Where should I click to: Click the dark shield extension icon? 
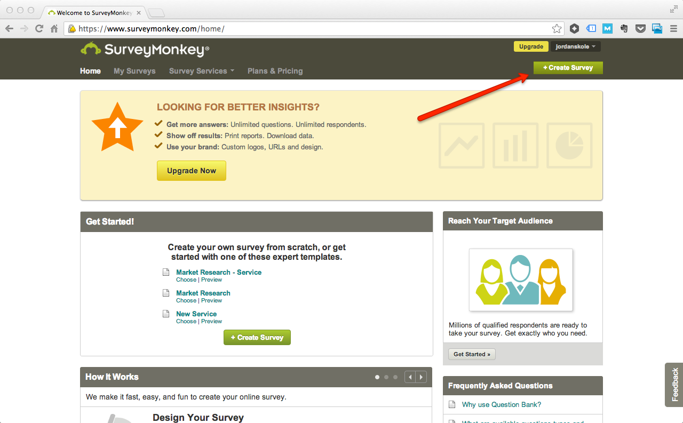point(574,28)
